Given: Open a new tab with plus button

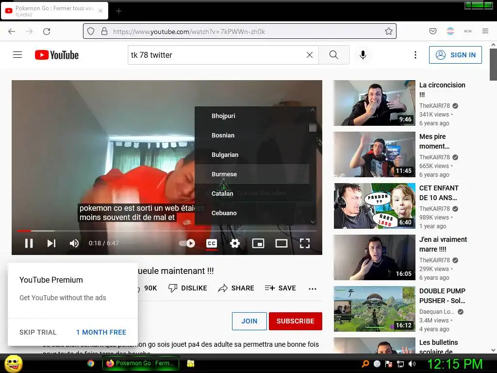Looking at the screenshot, I should [118, 11].
